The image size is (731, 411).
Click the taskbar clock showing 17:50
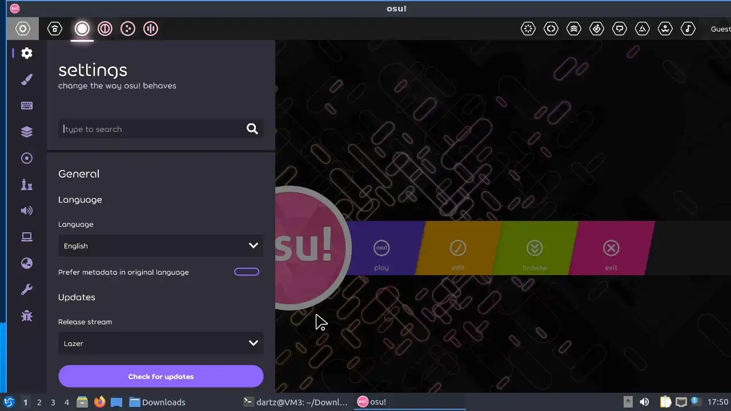718,402
